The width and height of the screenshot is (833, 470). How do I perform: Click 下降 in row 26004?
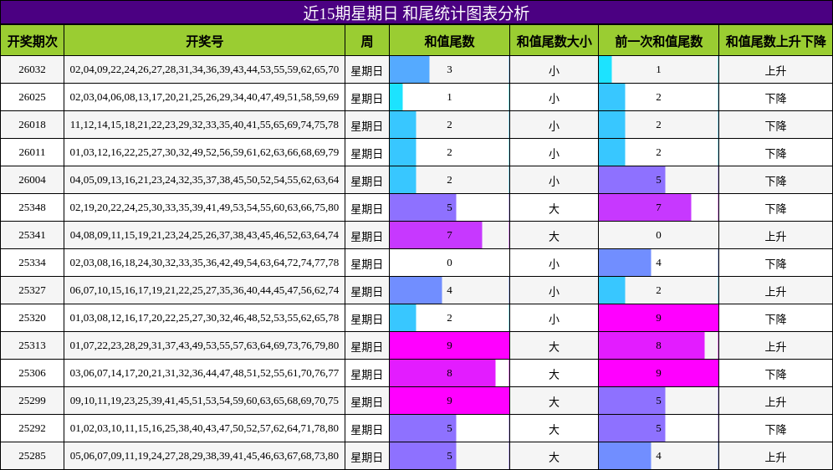(x=775, y=181)
